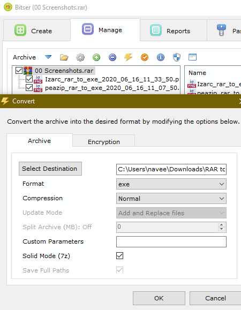Screen dimensions: 241x310
Task: Open the Compression dropdown showing Normal
Action: [x=171, y=199]
